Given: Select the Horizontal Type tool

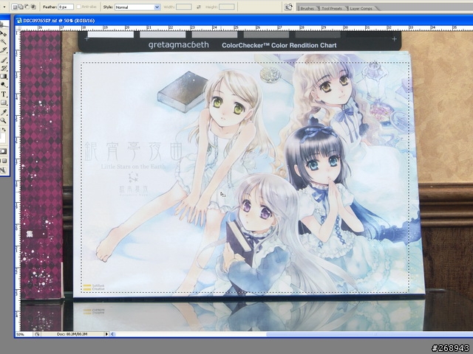Looking at the screenshot, I should click(x=4, y=94).
